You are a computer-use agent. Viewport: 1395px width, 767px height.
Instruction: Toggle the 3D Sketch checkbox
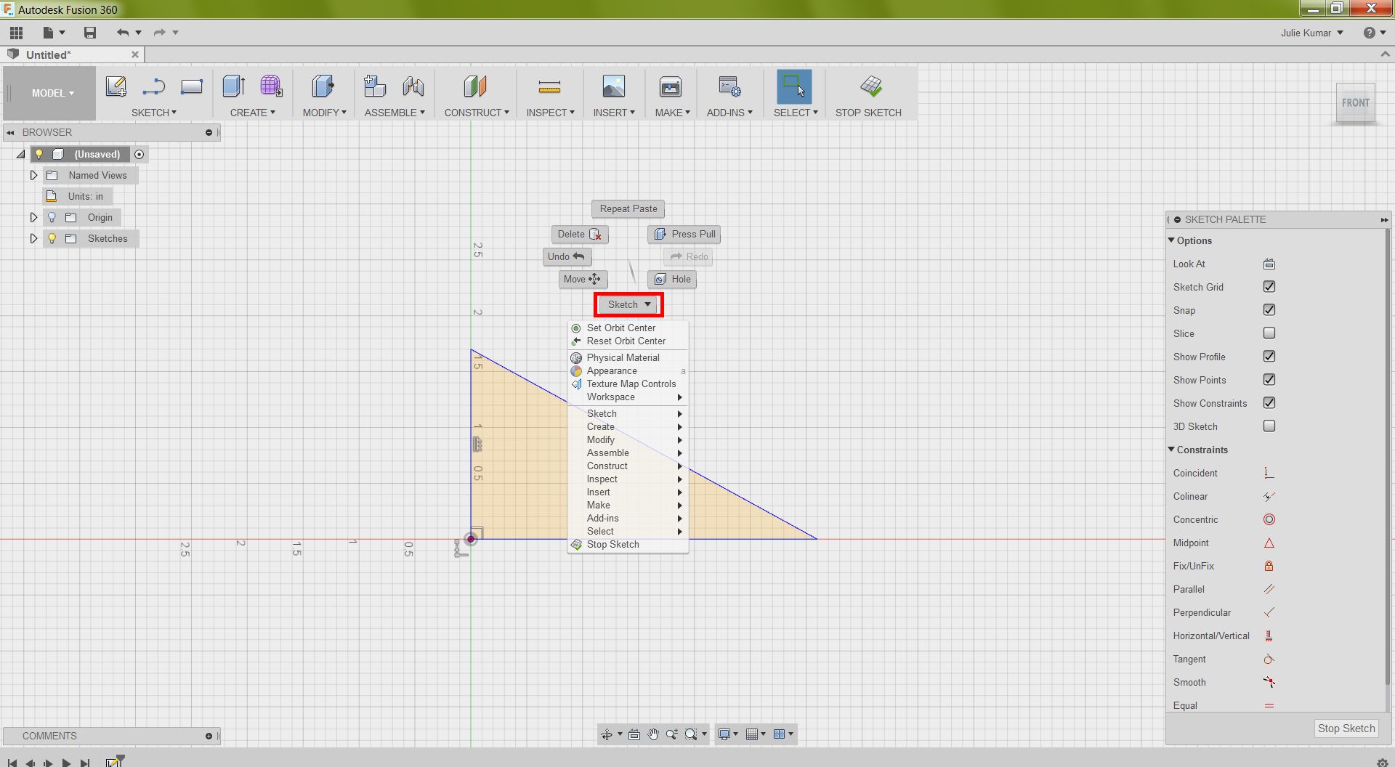[x=1269, y=426]
